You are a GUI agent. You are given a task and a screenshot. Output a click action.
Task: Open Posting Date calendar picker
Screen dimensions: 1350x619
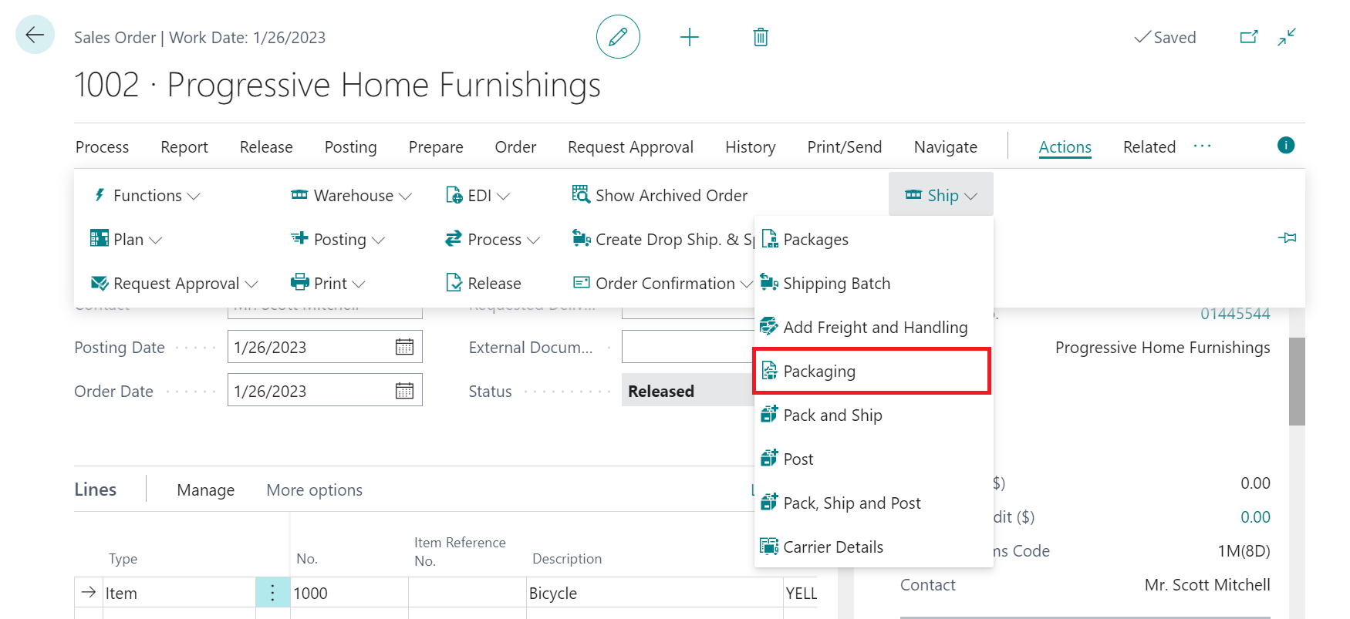click(x=404, y=347)
